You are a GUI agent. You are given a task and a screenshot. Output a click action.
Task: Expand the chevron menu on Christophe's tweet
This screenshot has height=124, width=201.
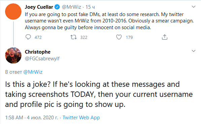(193, 51)
